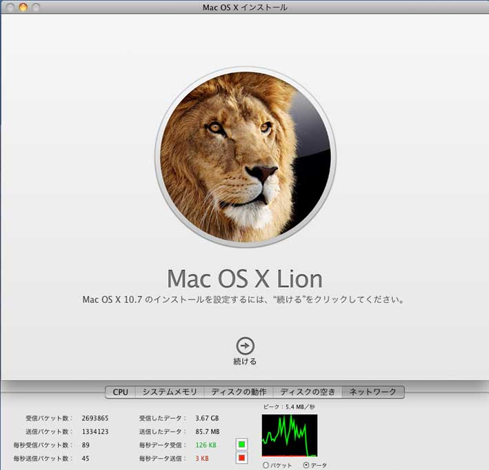
Task: Click the window title Mac OS X インストール
Action: click(245, 7)
